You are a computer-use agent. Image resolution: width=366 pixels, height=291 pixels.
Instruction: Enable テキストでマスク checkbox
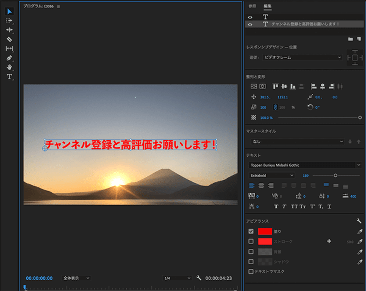click(251, 271)
